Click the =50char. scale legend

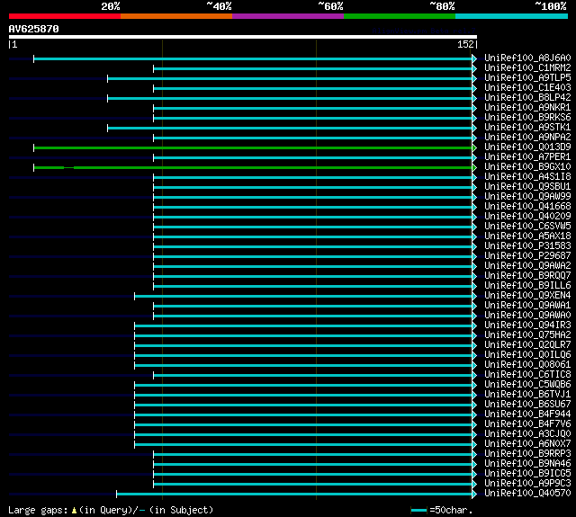click(442, 510)
